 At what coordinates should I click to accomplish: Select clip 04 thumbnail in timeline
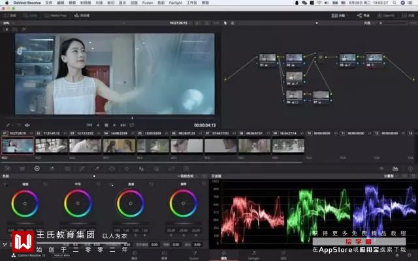(119, 146)
